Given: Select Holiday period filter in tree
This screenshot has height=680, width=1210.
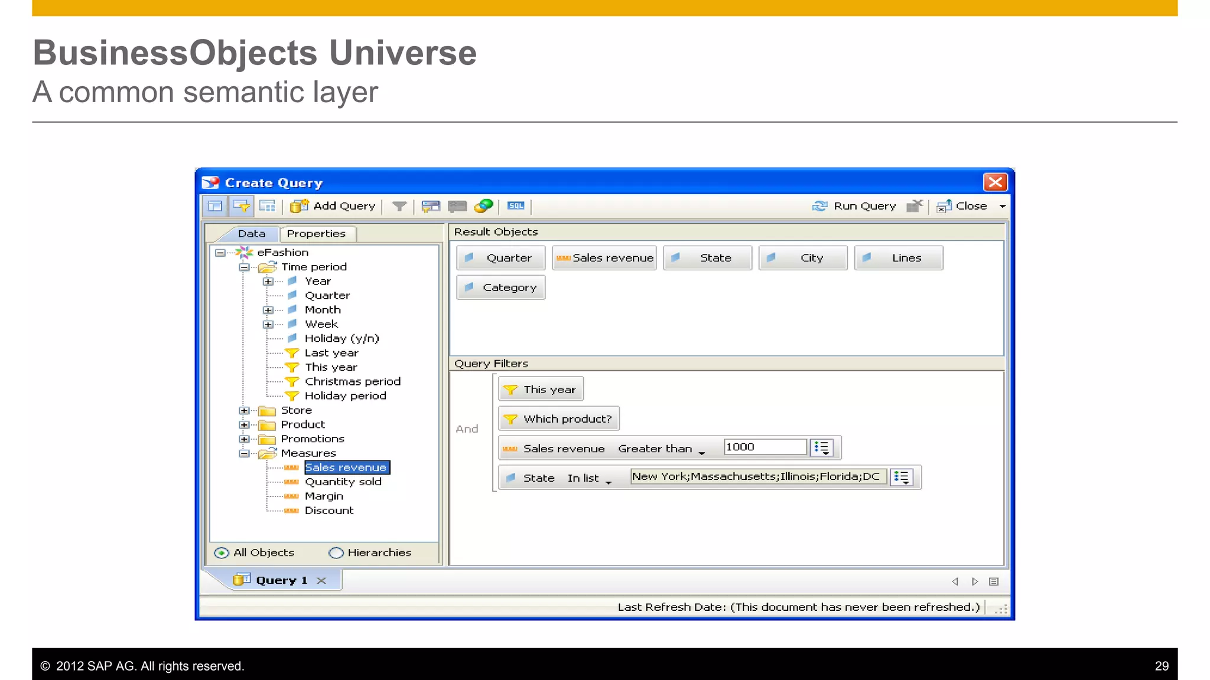Looking at the screenshot, I should coord(346,396).
